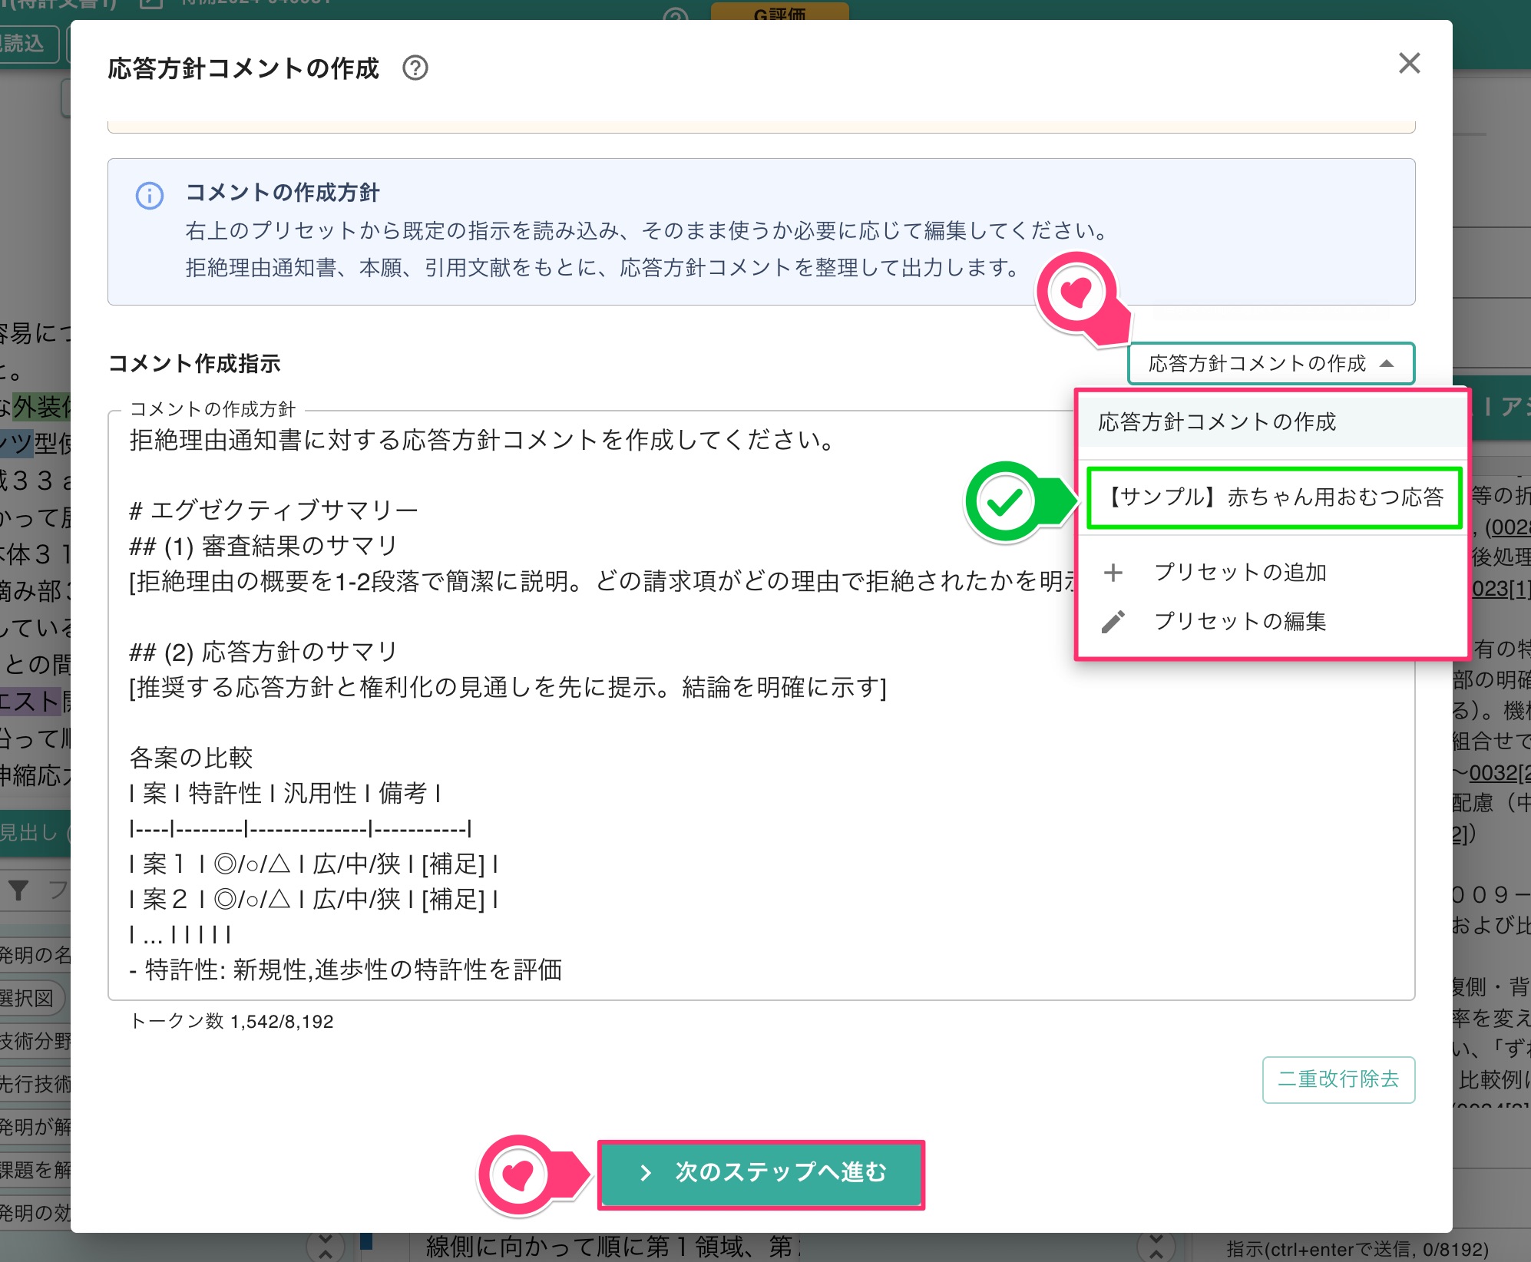1531x1262 pixels.
Task: Click the 指示 input field at bottom right
Action: [1363, 1248]
